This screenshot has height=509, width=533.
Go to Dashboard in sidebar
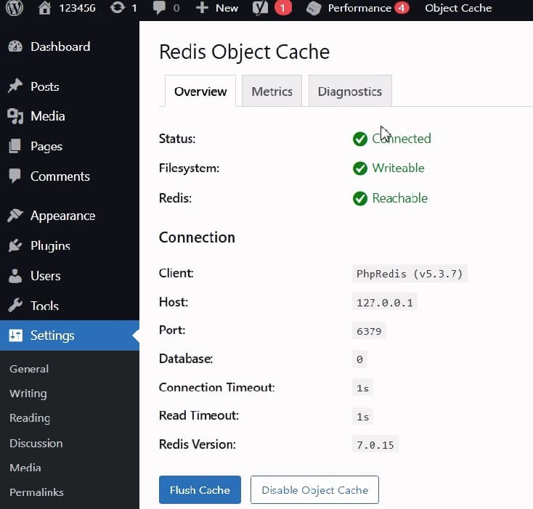(60, 46)
